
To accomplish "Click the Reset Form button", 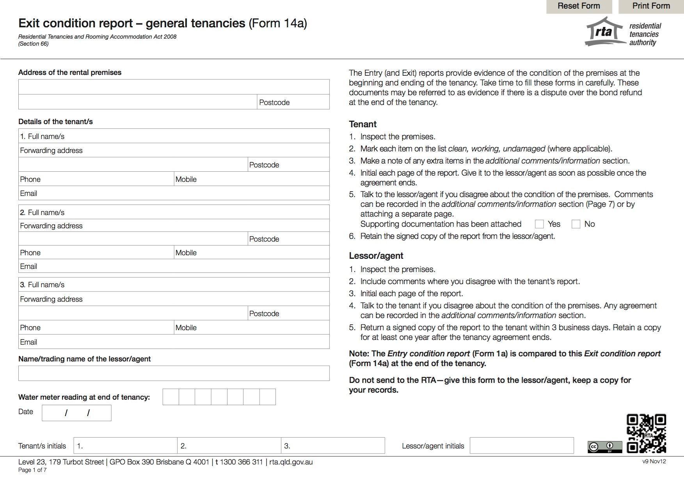I will coord(578,6).
